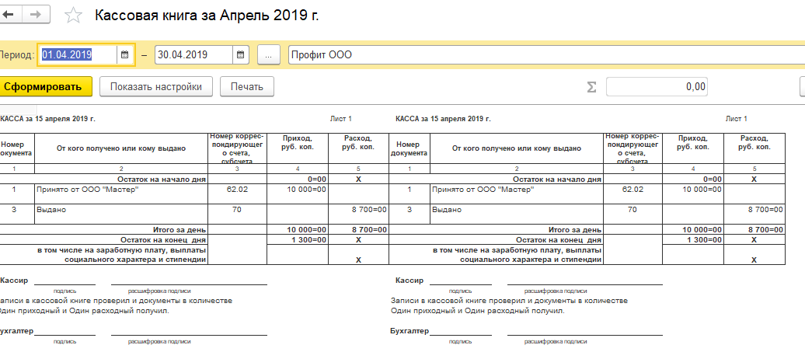Screen dimensions: 805x359
Task: Select the organization field Профит ООО
Action: tap(546, 55)
